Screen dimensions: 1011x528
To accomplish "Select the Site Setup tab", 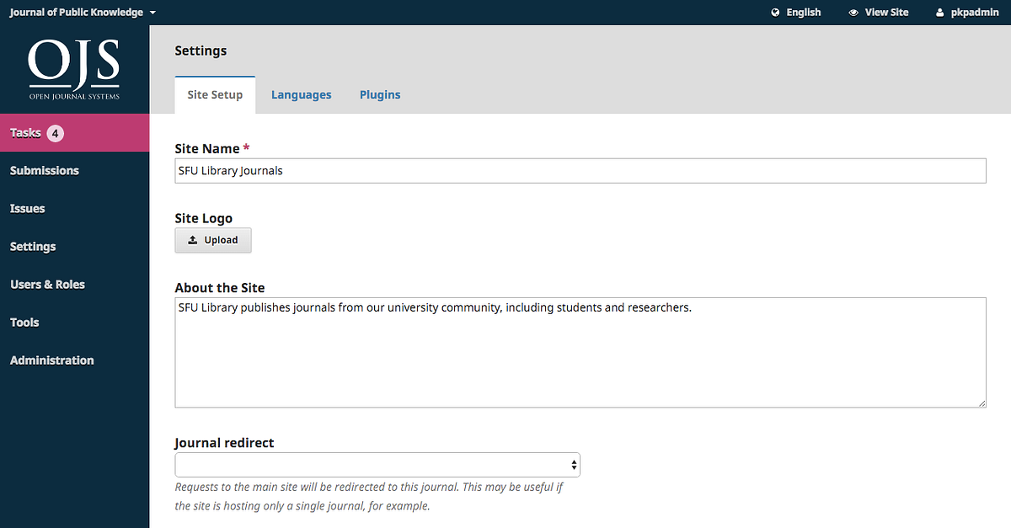I will (x=215, y=95).
